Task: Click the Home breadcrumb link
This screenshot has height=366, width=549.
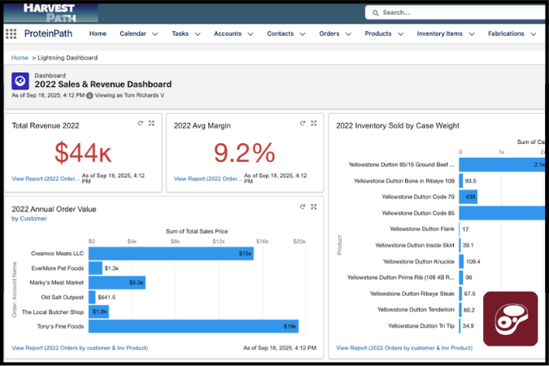Action: pyautogui.click(x=20, y=58)
